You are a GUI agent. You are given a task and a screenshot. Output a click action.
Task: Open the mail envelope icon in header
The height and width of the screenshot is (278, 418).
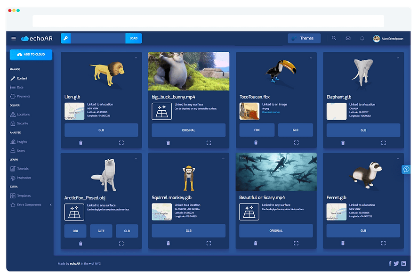tap(348, 39)
